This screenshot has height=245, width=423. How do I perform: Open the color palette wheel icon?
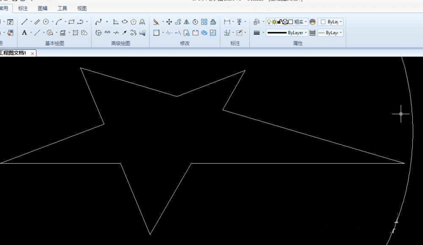pyautogui.click(x=313, y=22)
